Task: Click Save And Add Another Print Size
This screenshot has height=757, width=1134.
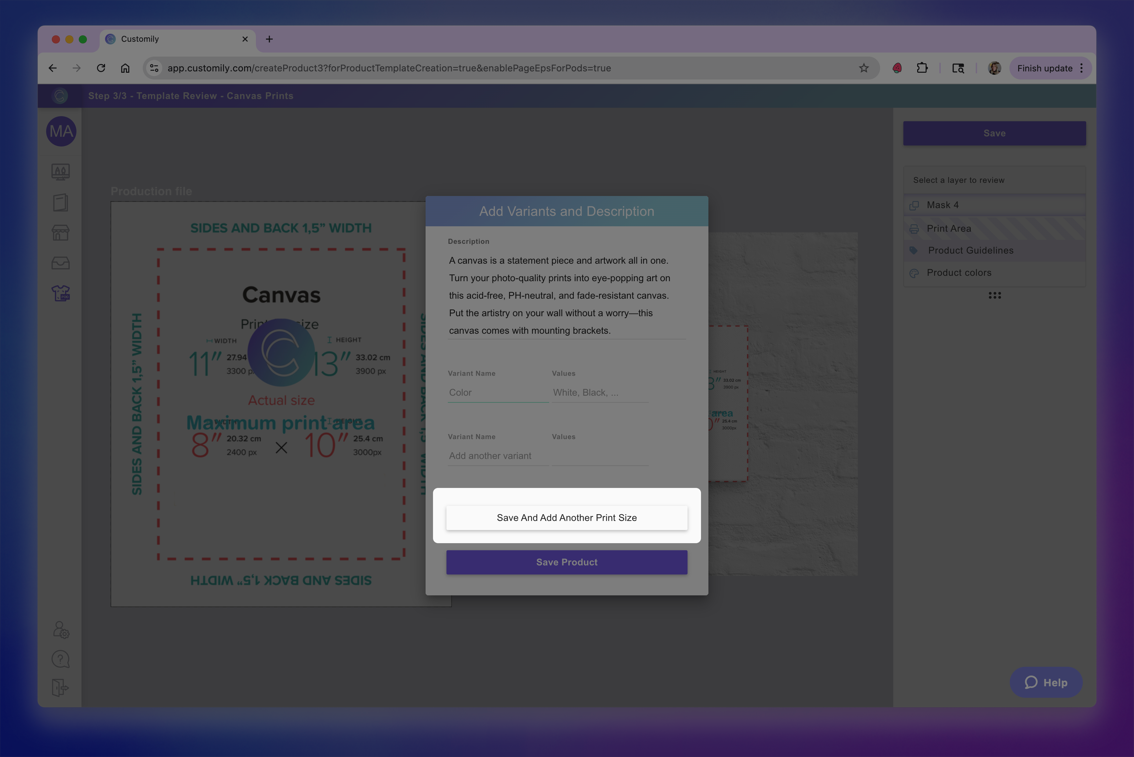Action: coord(566,517)
